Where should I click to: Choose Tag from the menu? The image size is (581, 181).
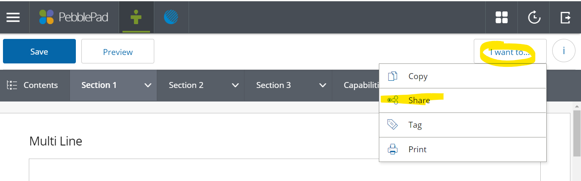click(x=463, y=125)
